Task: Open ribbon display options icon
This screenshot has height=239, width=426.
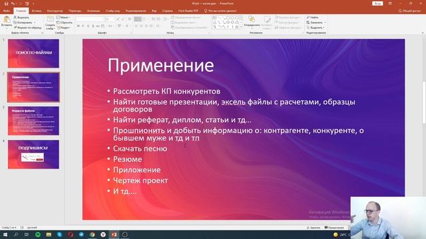Action: pyautogui.click(x=390, y=3)
